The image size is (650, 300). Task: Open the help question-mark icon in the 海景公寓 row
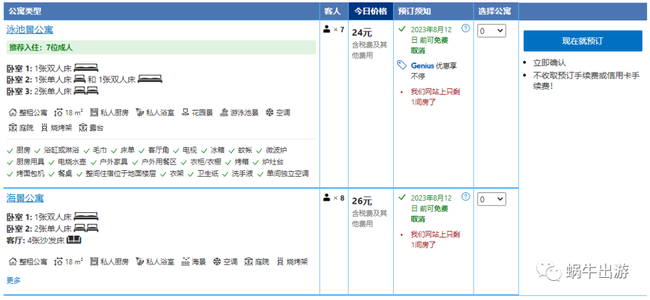tap(466, 197)
